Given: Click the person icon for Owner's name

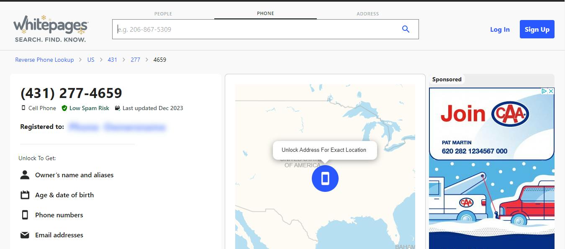Looking at the screenshot, I should pyautogui.click(x=25, y=175).
